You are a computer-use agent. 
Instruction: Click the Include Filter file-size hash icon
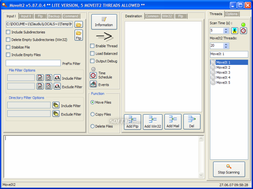pyautogui.click(x=40, y=78)
